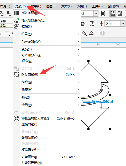Screen dimensions: 126x166
Task: Click the Break Curve Apart icon
Action: [17, 74]
